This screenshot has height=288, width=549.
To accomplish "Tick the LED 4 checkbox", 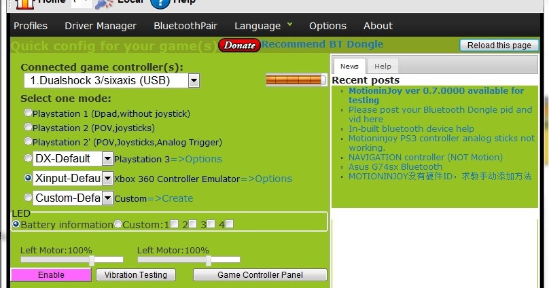I will (229, 224).
